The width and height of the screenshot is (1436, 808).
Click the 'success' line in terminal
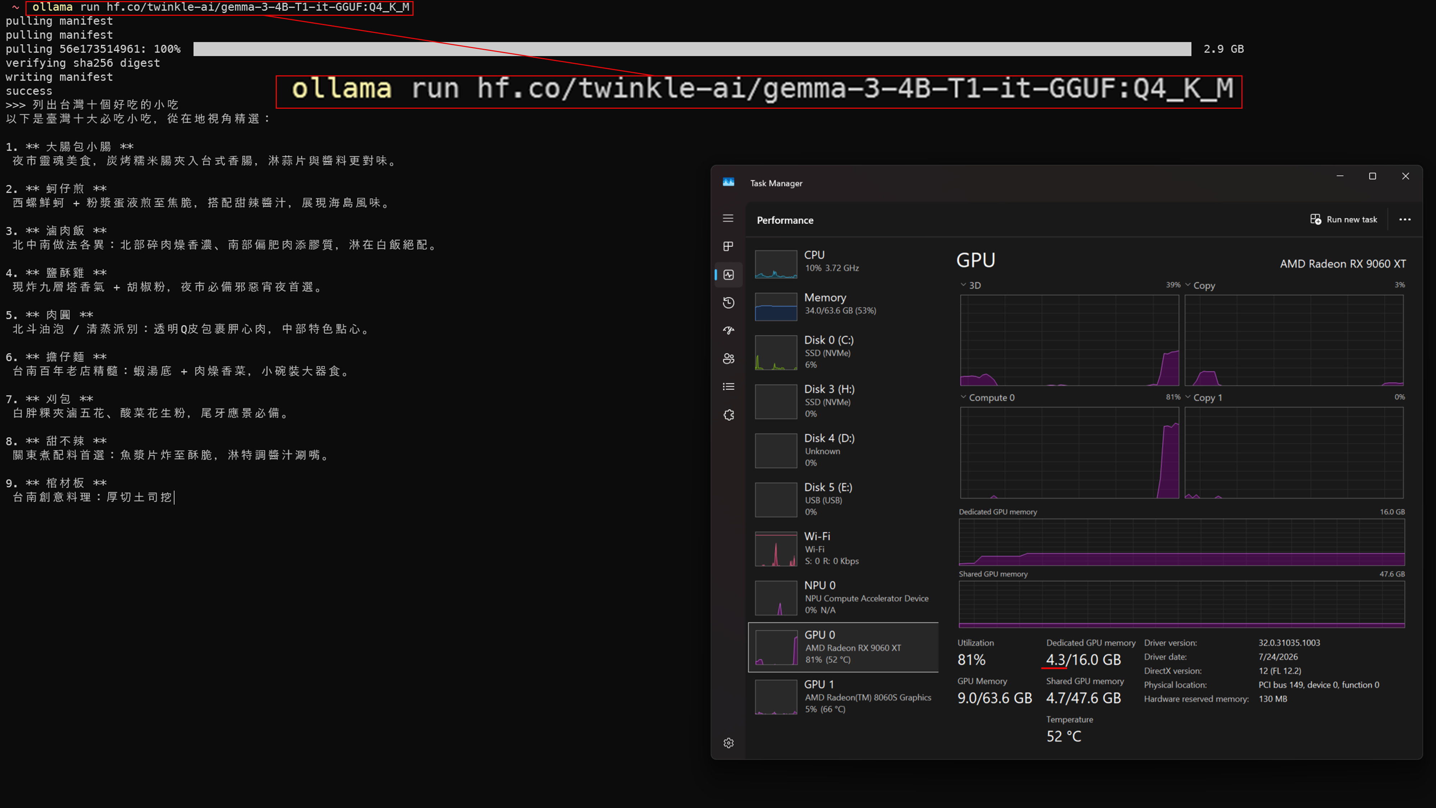pyautogui.click(x=28, y=91)
